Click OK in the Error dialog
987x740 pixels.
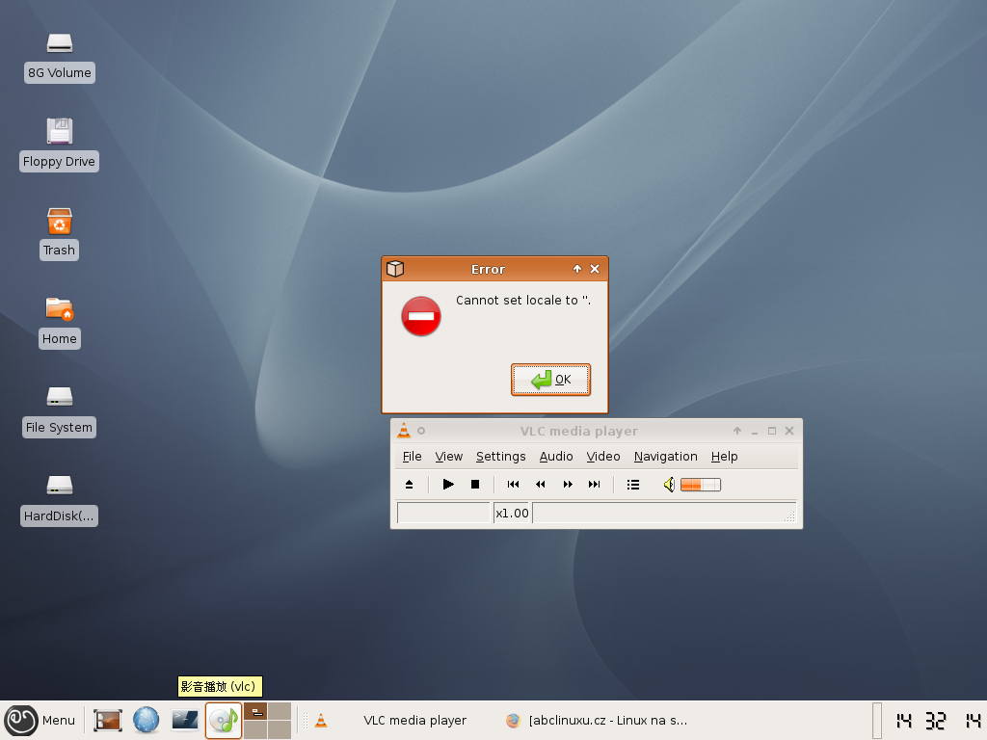click(550, 380)
